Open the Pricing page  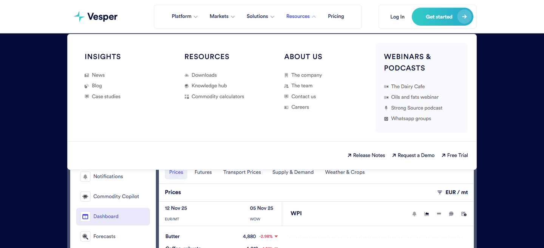(336, 17)
